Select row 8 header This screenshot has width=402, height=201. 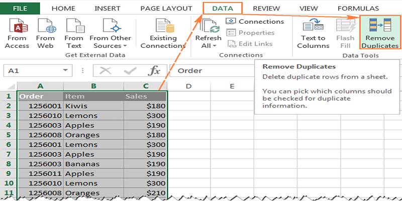pyautogui.click(x=9, y=164)
